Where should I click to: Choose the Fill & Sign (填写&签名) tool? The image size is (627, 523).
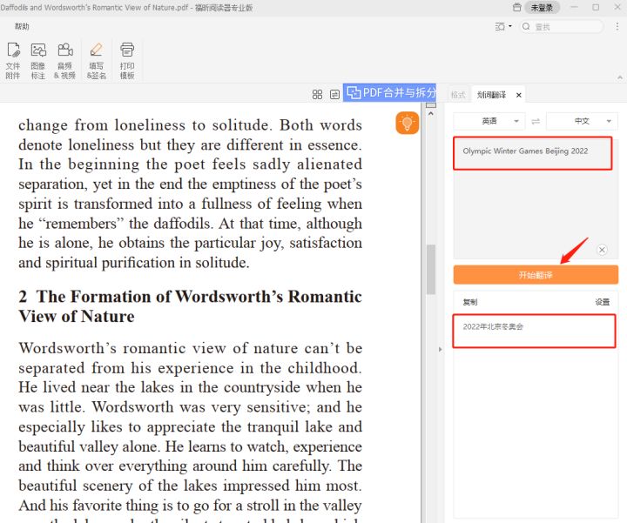pos(96,59)
